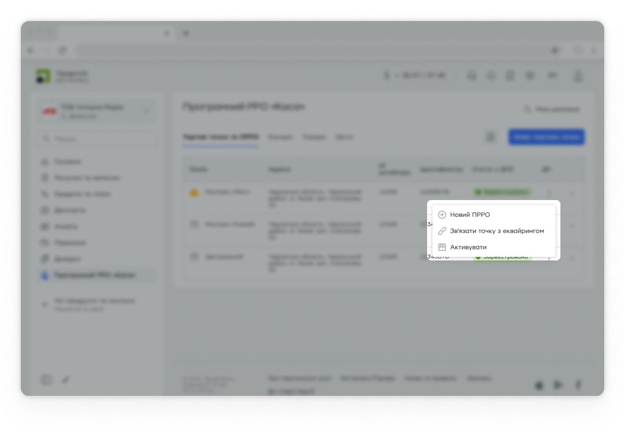Image resolution: width=625 pixels, height=448 pixels.
Task: Expand the company selector dropdown in sidebar
Action: point(146,111)
